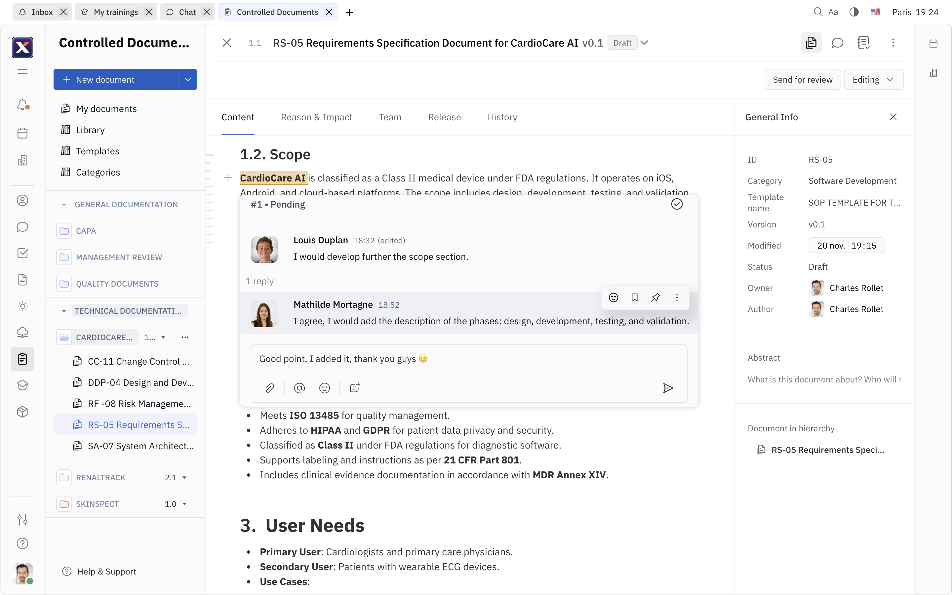Viewport: 952px width, 595px height.
Task: Click the Send for review button
Action: (803, 79)
